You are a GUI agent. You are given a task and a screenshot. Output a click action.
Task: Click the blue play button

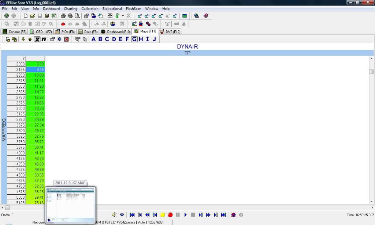pos(186,215)
